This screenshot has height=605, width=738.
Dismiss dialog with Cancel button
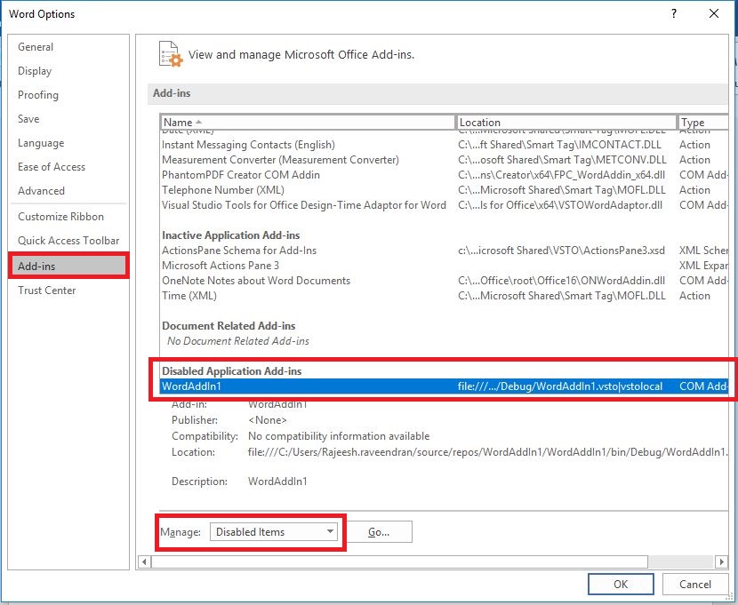coord(695,585)
